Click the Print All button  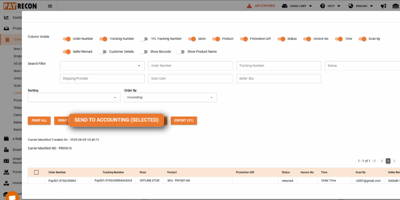click(x=39, y=120)
